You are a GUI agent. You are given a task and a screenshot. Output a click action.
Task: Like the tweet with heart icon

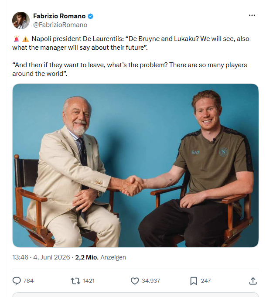(135, 281)
